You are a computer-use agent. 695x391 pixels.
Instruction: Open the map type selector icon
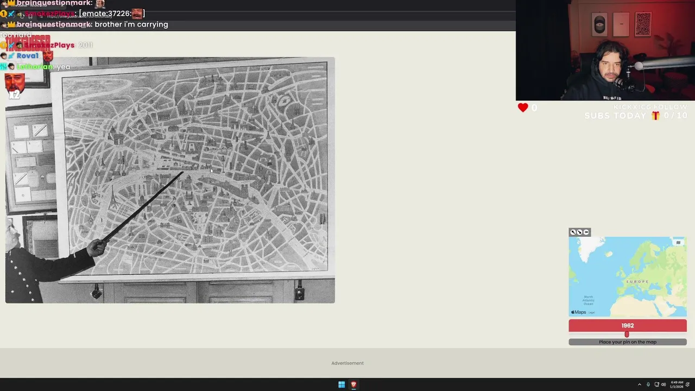point(678,243)
